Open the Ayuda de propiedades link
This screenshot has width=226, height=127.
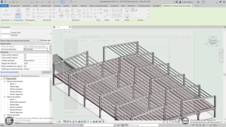9,72
